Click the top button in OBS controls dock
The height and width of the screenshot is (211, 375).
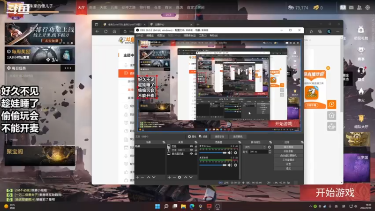coord(288,147)
